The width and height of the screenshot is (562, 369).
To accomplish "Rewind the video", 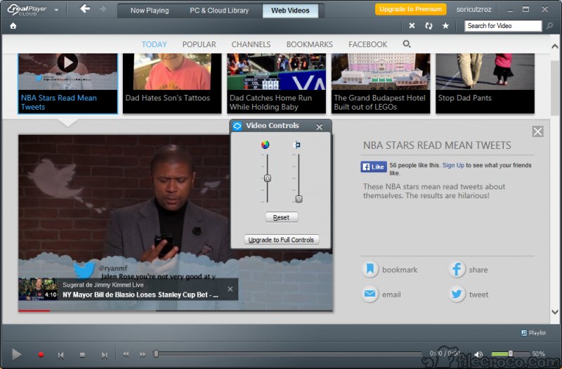I will coord(126,354).
